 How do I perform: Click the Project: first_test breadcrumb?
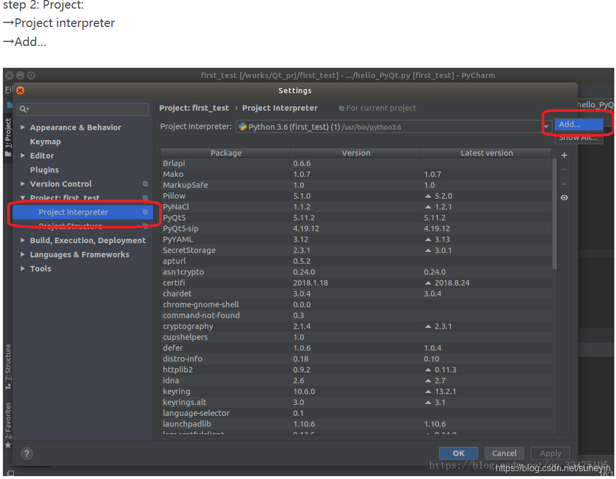[x=194, y=108]
